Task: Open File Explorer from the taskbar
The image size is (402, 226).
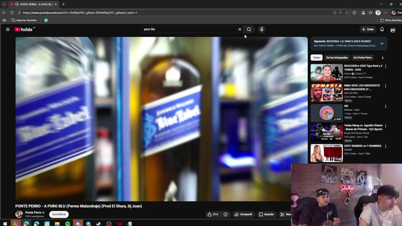Action: pyautogui.click(x=57, y=224)
